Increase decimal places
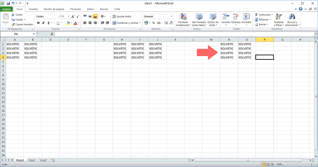318x167 pixels. coord(166,23)
